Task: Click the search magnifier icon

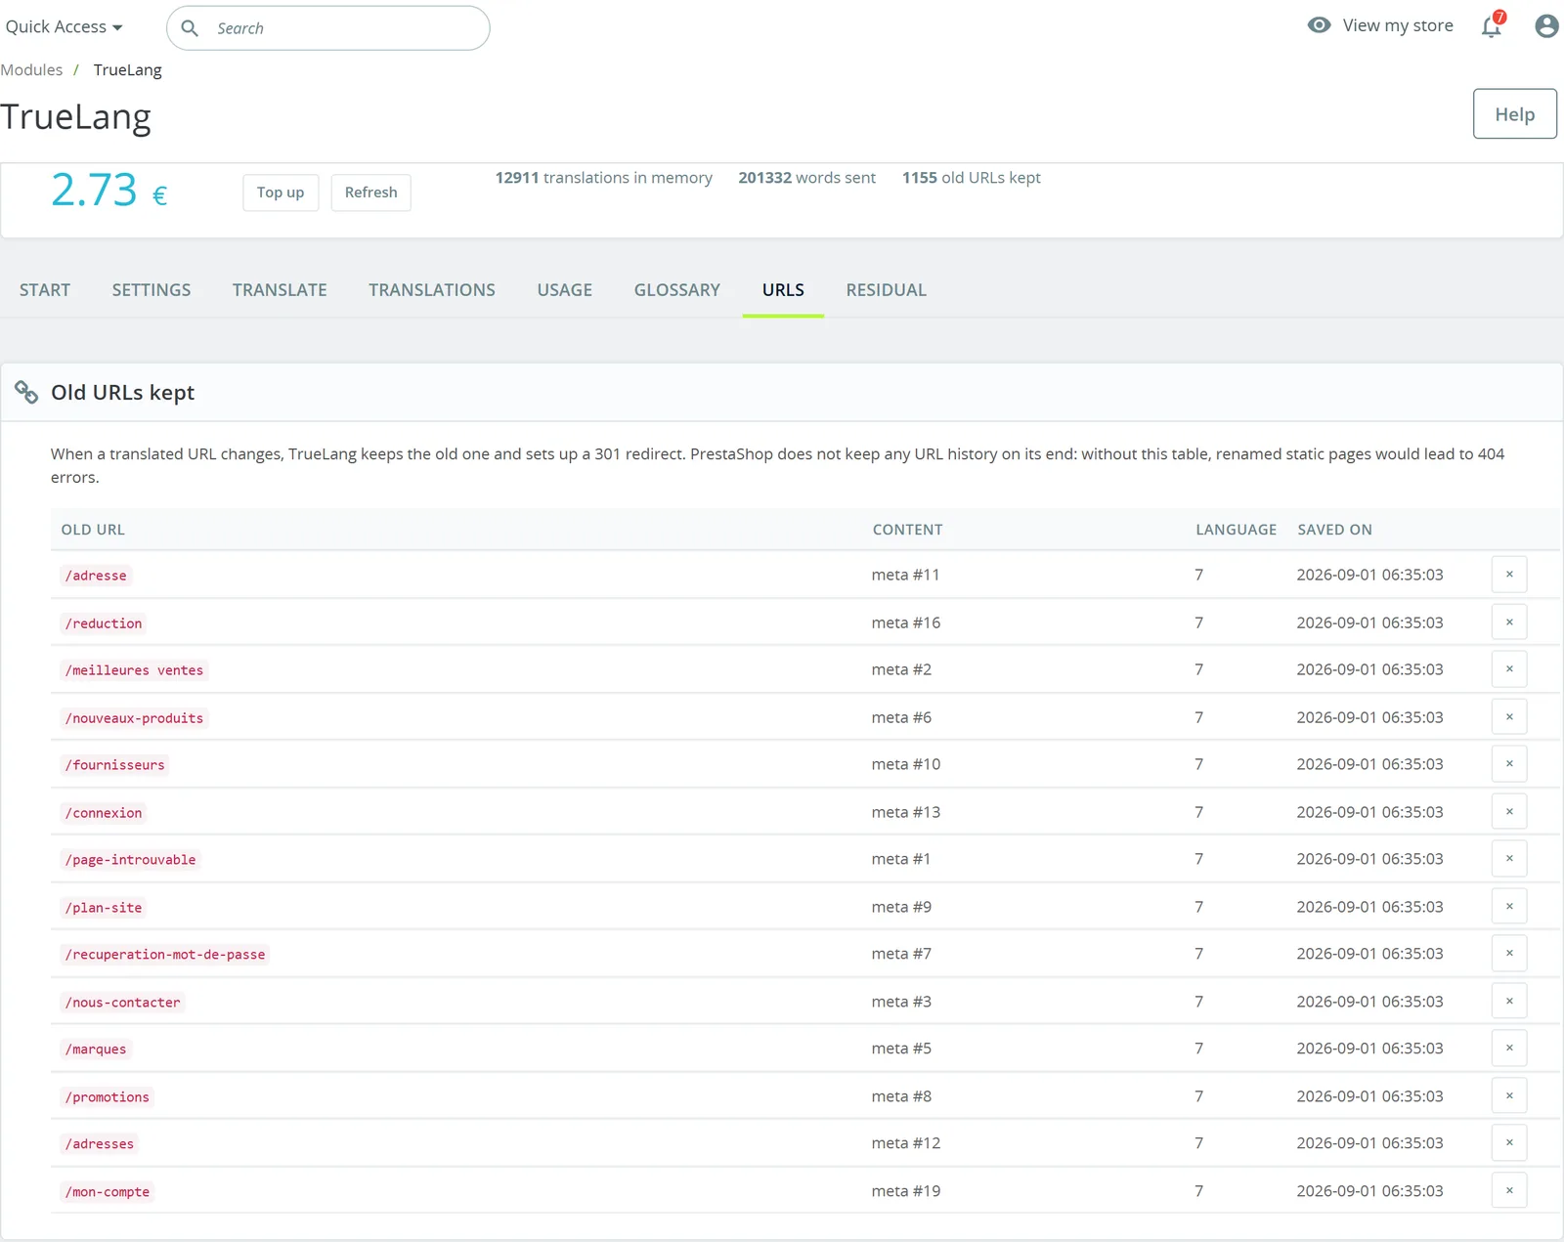Action: point(190,28)
